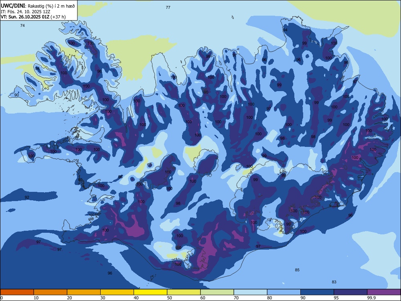Screen dimensions: 401x301
Task: Click the bright yellow 40–50 legend swatch
Action: coord(150,292)
